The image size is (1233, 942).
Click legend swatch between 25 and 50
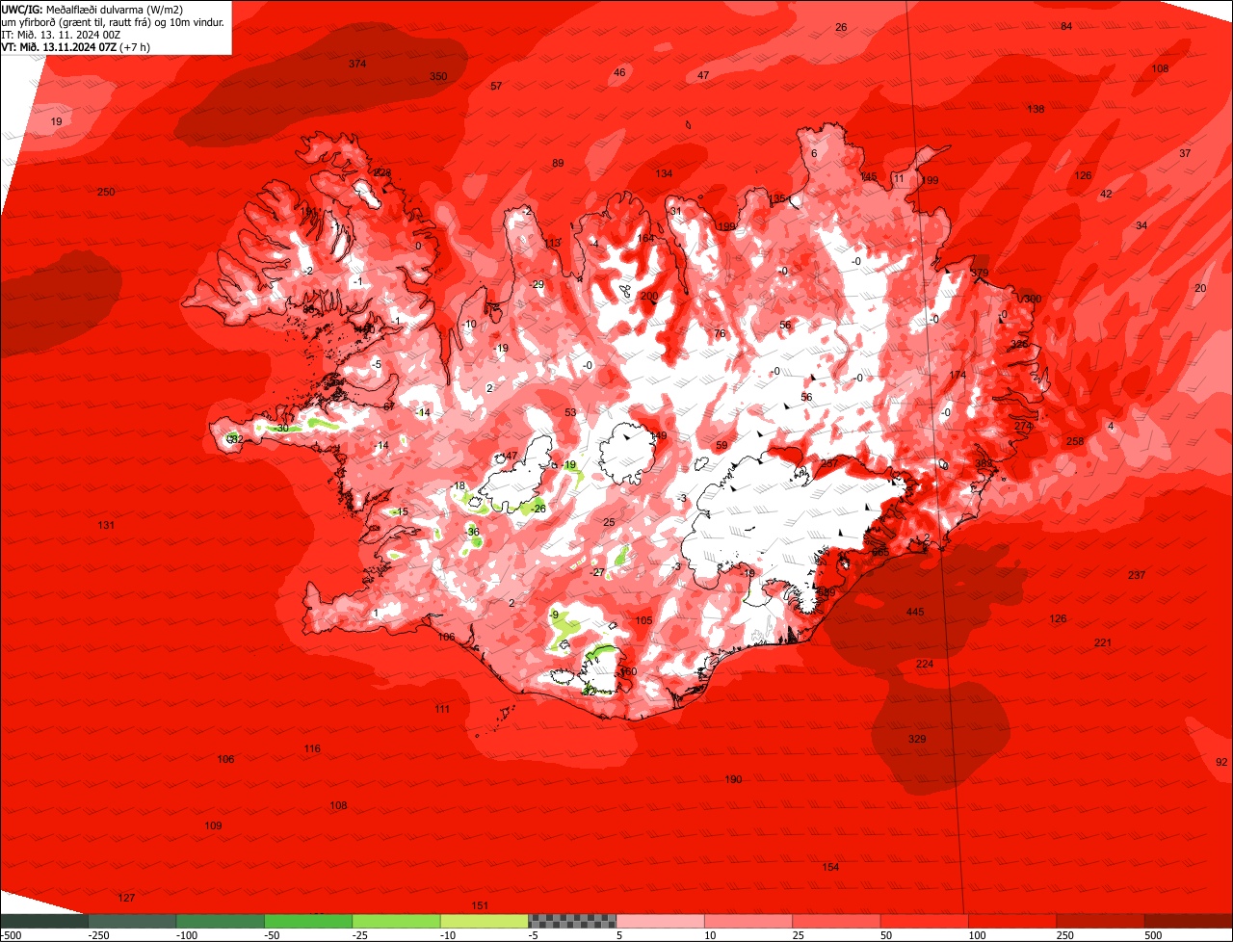[836, 921]
